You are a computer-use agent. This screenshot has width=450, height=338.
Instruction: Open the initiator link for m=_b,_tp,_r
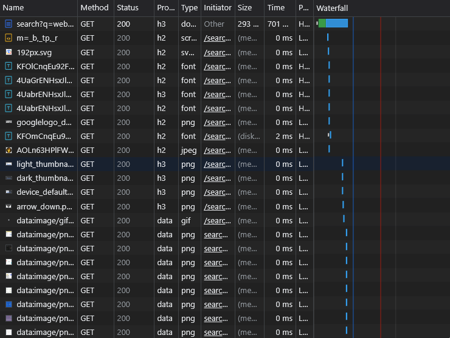pos(217,38)
